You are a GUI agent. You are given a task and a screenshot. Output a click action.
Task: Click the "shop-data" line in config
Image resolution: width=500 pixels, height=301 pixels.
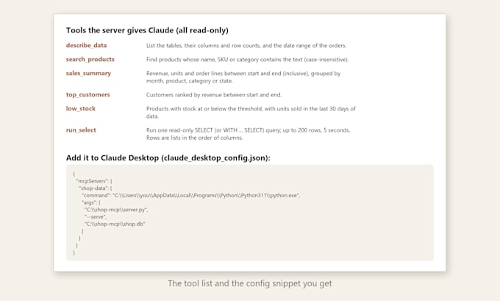coord(96,188)
